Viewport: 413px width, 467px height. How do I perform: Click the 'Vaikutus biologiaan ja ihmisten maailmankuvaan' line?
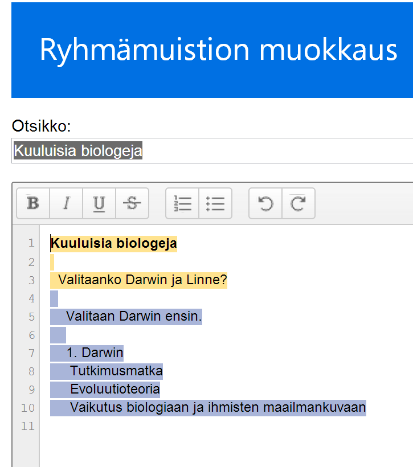coord(218,408)
